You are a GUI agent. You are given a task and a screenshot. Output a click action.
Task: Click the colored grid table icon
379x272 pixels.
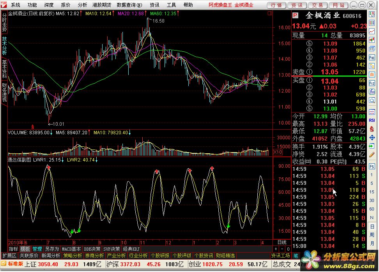(372, 23)
